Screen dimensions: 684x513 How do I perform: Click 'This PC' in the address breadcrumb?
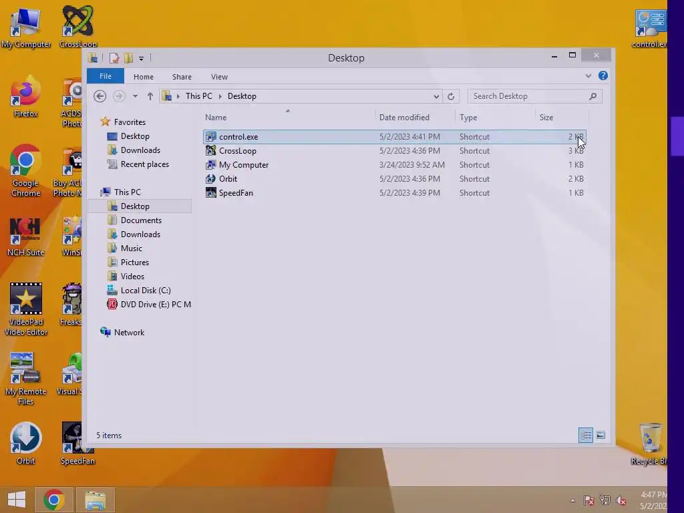(x=199, y=96)
